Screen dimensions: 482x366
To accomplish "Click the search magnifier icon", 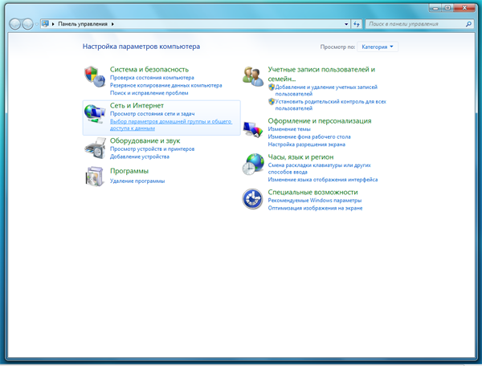I will [468, 24].
